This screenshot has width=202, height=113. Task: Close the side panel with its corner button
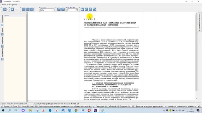point(26,13)
